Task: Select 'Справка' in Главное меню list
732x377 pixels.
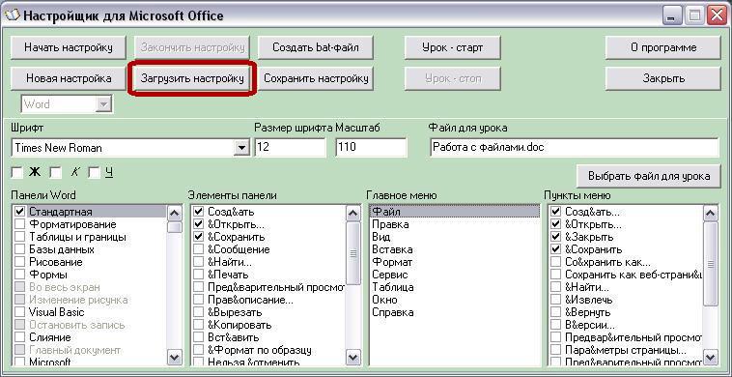Action: point(454,312)
